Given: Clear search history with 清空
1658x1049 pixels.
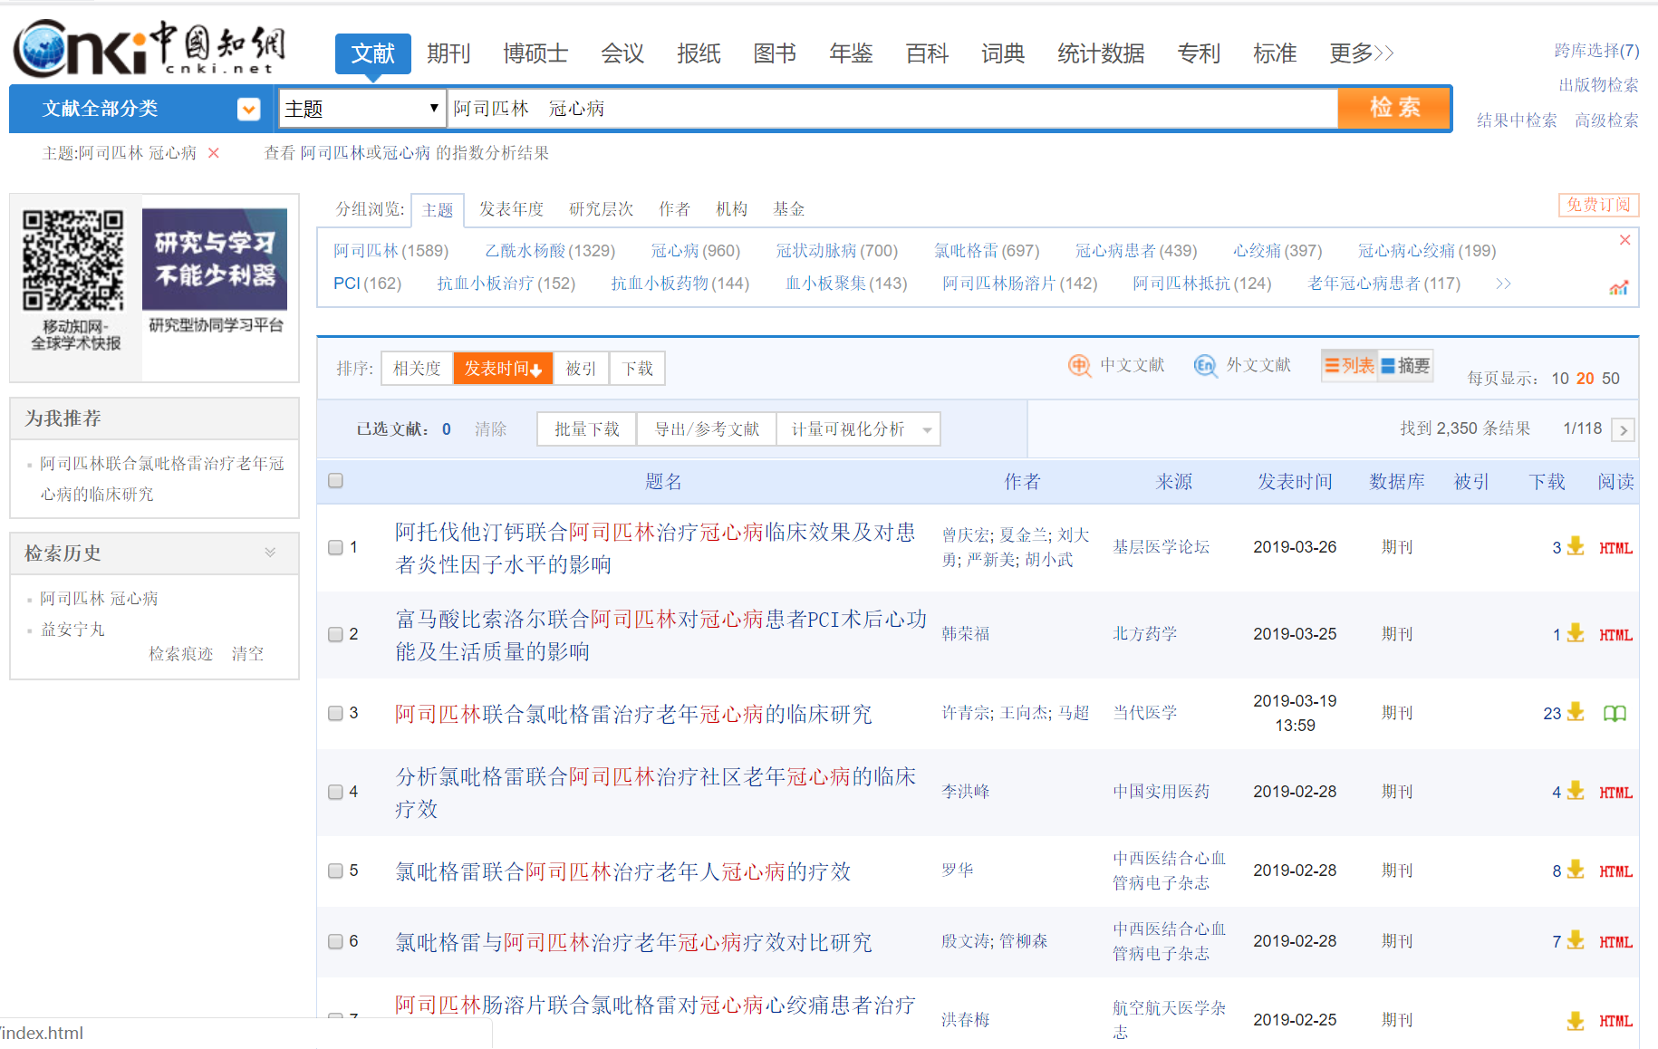Looking at the screenshot, I should point(247,654).
